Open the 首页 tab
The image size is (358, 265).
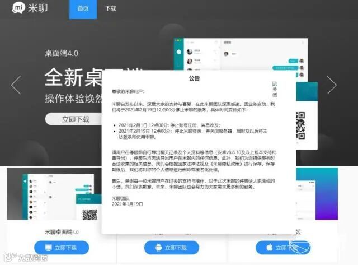pyautogui.click(x=83, y=9)
